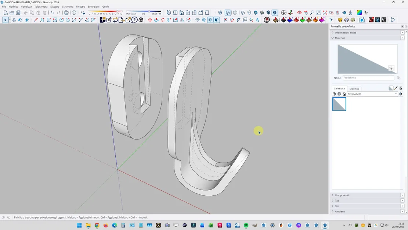Enable Wireframe face style
Viewport: 408px width, 230px height.
tap(243, 13)
